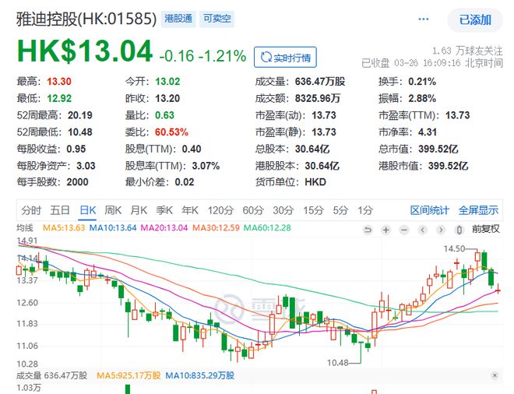This screenshot has height=394, width=514.
Task: Click the 总市值 value 399.52亿
Action: [438, 150]
